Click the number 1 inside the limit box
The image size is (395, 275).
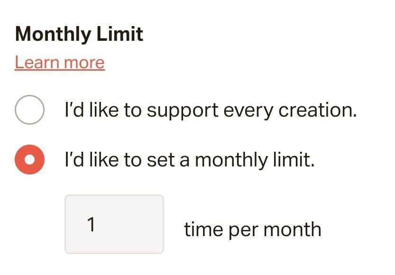click(x=92, y=224)
